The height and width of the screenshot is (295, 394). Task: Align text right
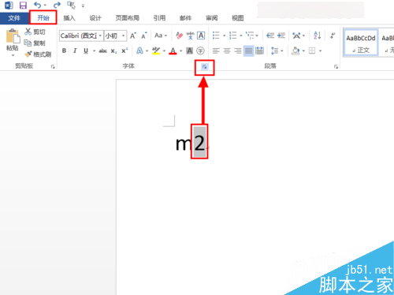pos(238,50)
